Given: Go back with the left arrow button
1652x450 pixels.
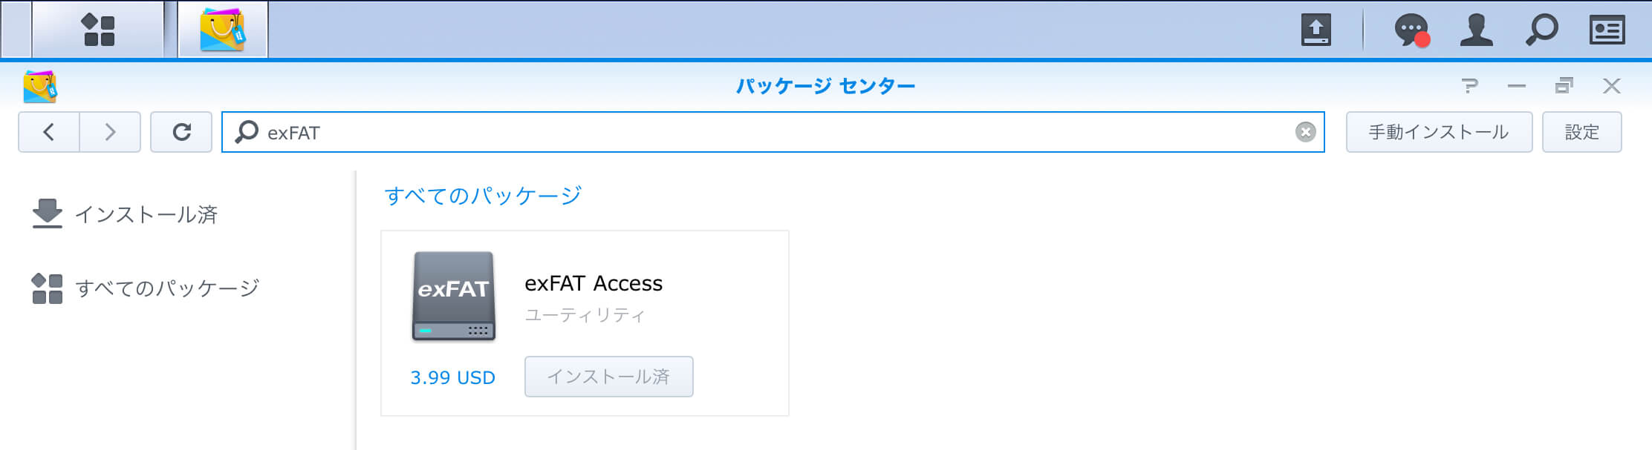Looking at the screenshot, I should [49, 132].
